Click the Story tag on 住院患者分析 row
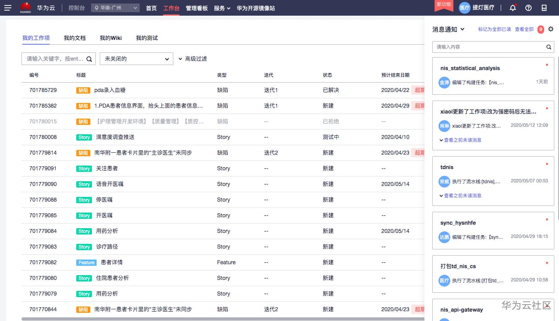 click(84, 278)
